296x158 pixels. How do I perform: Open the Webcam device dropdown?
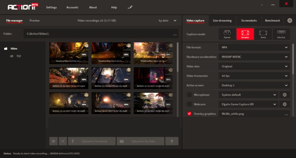click(249, 104)
